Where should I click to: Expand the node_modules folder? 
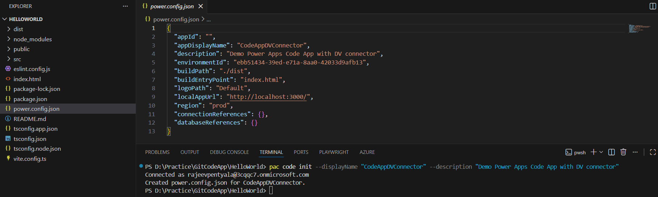32,39
